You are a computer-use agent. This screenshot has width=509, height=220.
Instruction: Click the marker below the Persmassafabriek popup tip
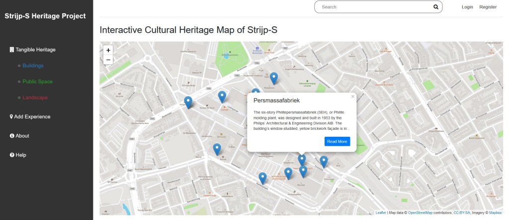tap(302, 160)
